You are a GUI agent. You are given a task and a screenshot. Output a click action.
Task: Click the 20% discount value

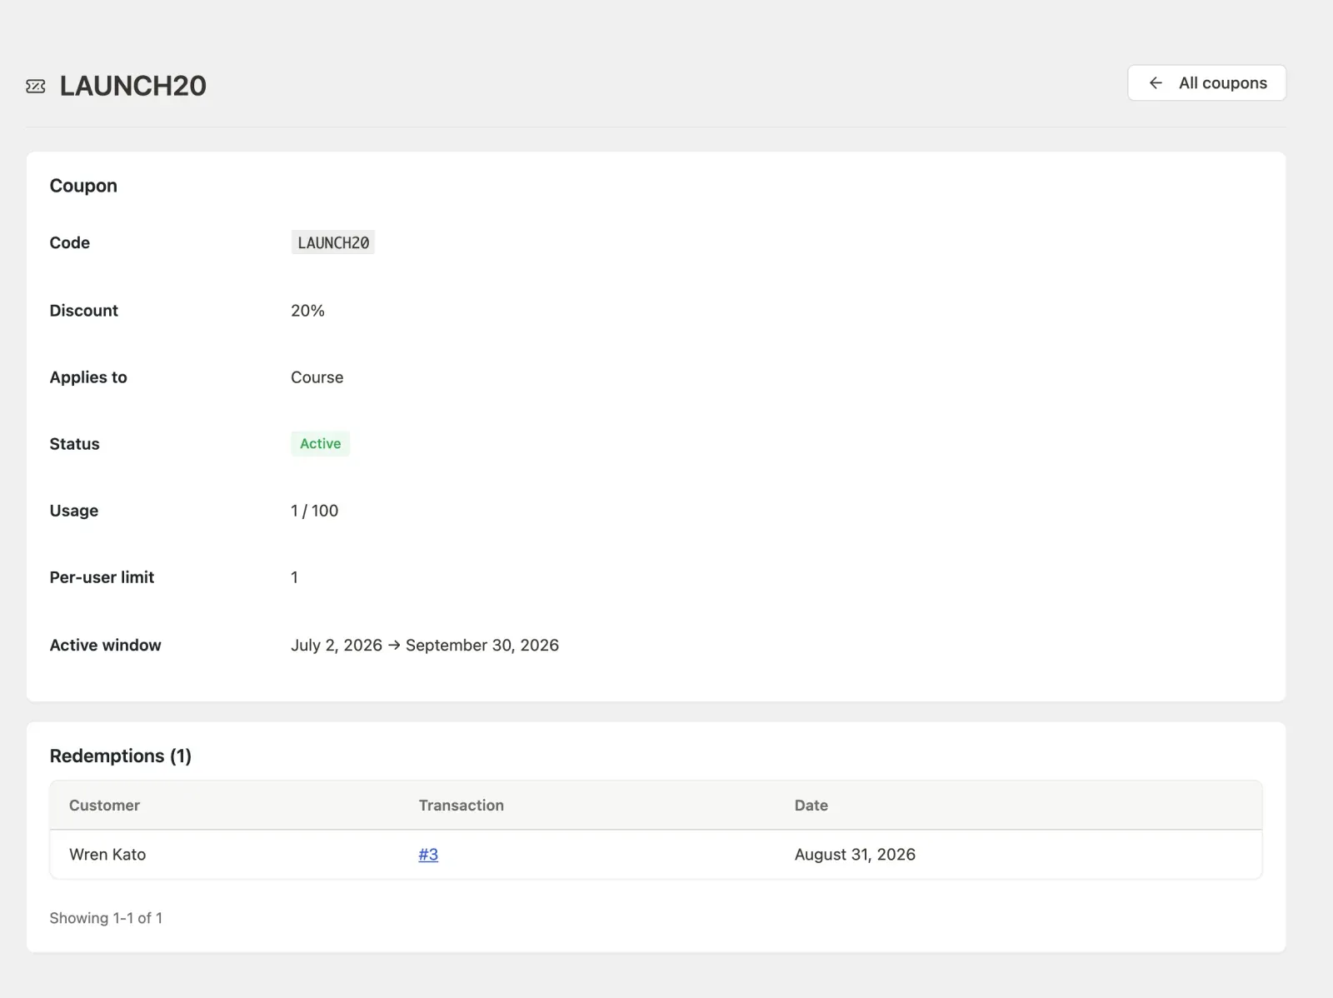pos(307,310)
